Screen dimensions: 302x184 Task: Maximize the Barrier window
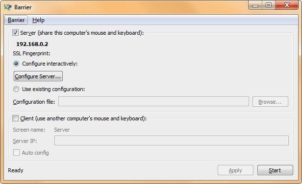click(269, 5)
